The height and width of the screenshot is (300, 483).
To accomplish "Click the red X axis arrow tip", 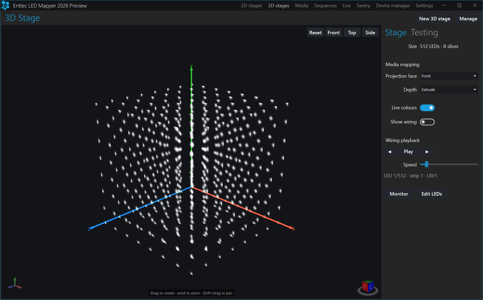I will 291,228.
